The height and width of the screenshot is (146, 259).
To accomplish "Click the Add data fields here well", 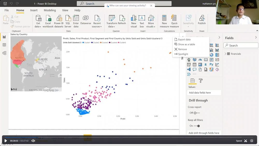I will click(x=204, y=93).
